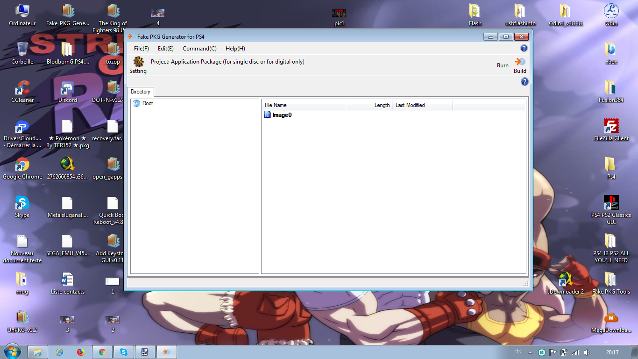Select the DriversCloud desktop shortcut
Image resolution: width=638 pixels, height=359 pixels.
[x=22, y=134]
